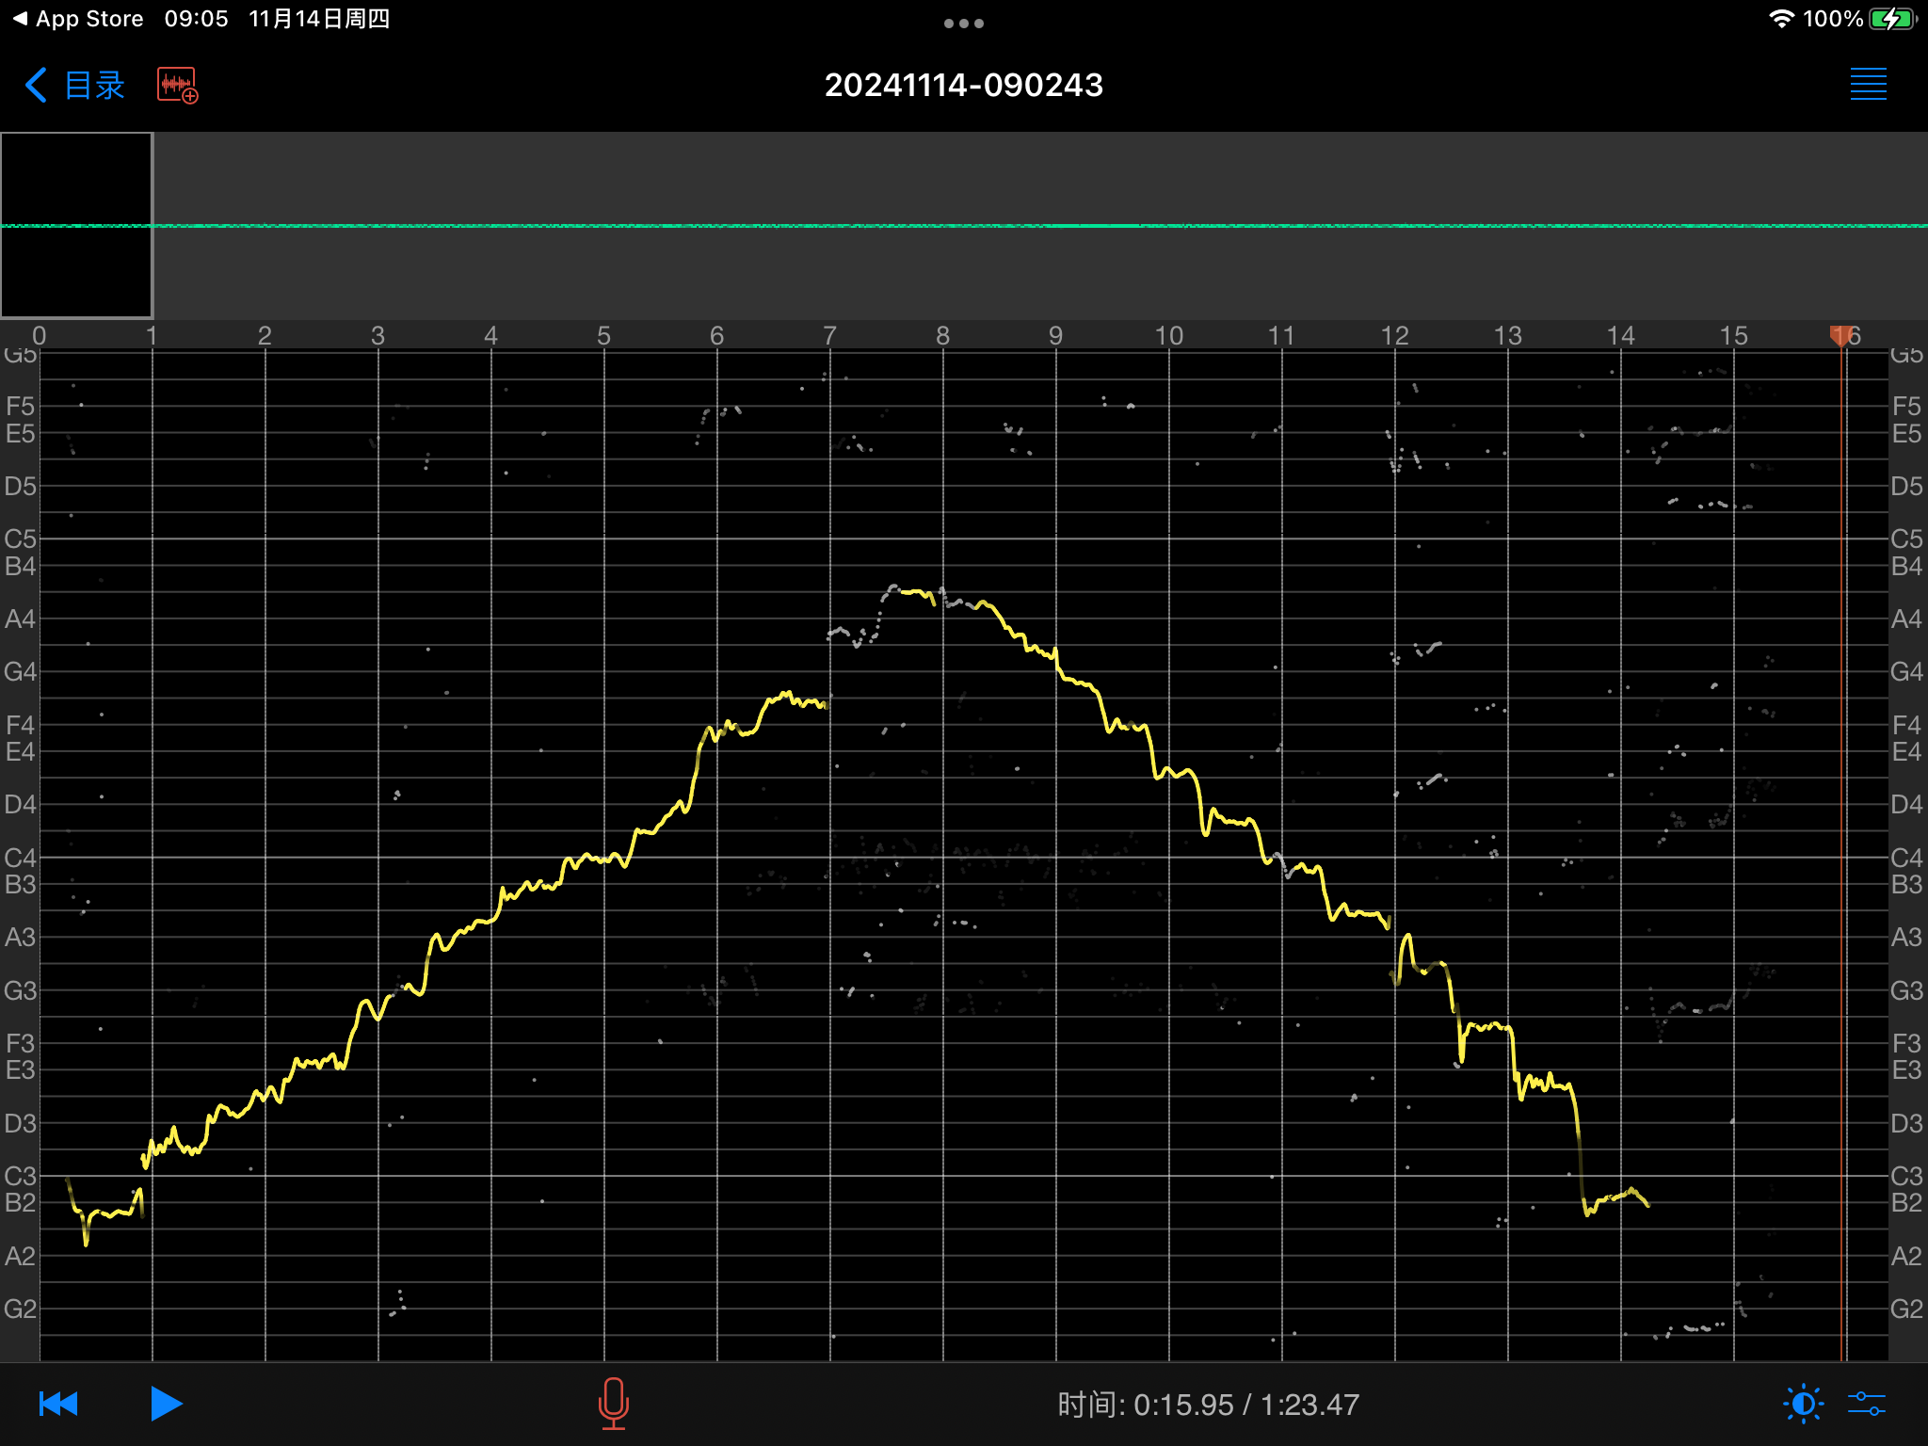Play the recording
The height and width of the screenshot is (1446, 1928).
click(167, 1404)
